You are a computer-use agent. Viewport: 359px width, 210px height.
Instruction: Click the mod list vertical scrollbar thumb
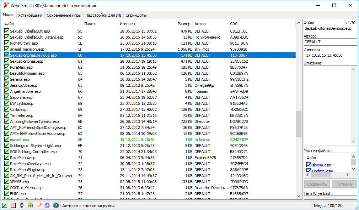click(299, 124)
